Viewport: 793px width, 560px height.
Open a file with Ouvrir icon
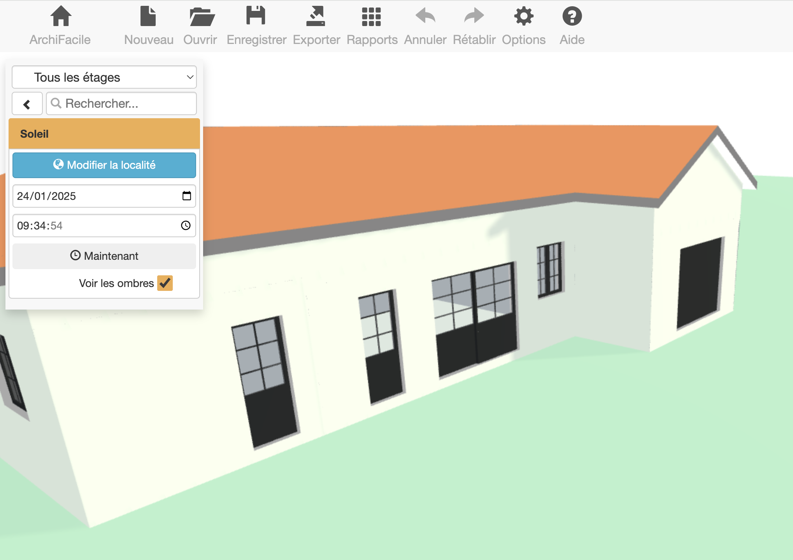click(201, 16)
